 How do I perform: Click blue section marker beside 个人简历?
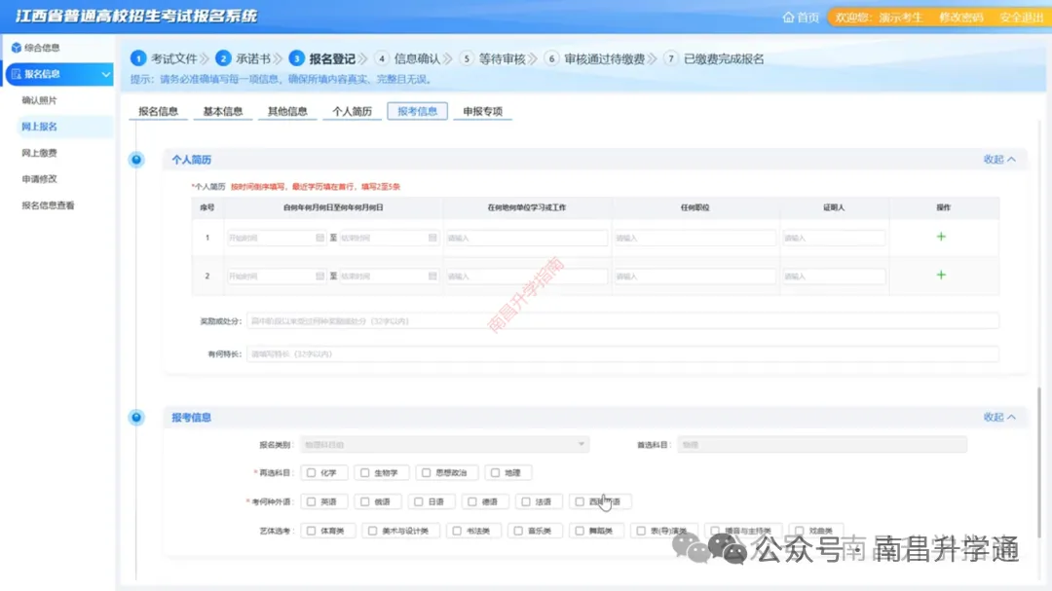click(x=136, y=160)
